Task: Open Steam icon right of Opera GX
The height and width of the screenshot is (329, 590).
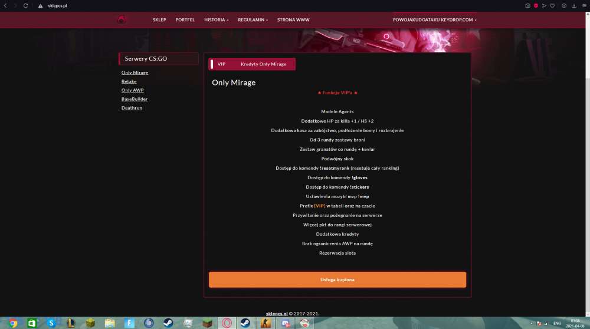Action: tap(245, 323)
